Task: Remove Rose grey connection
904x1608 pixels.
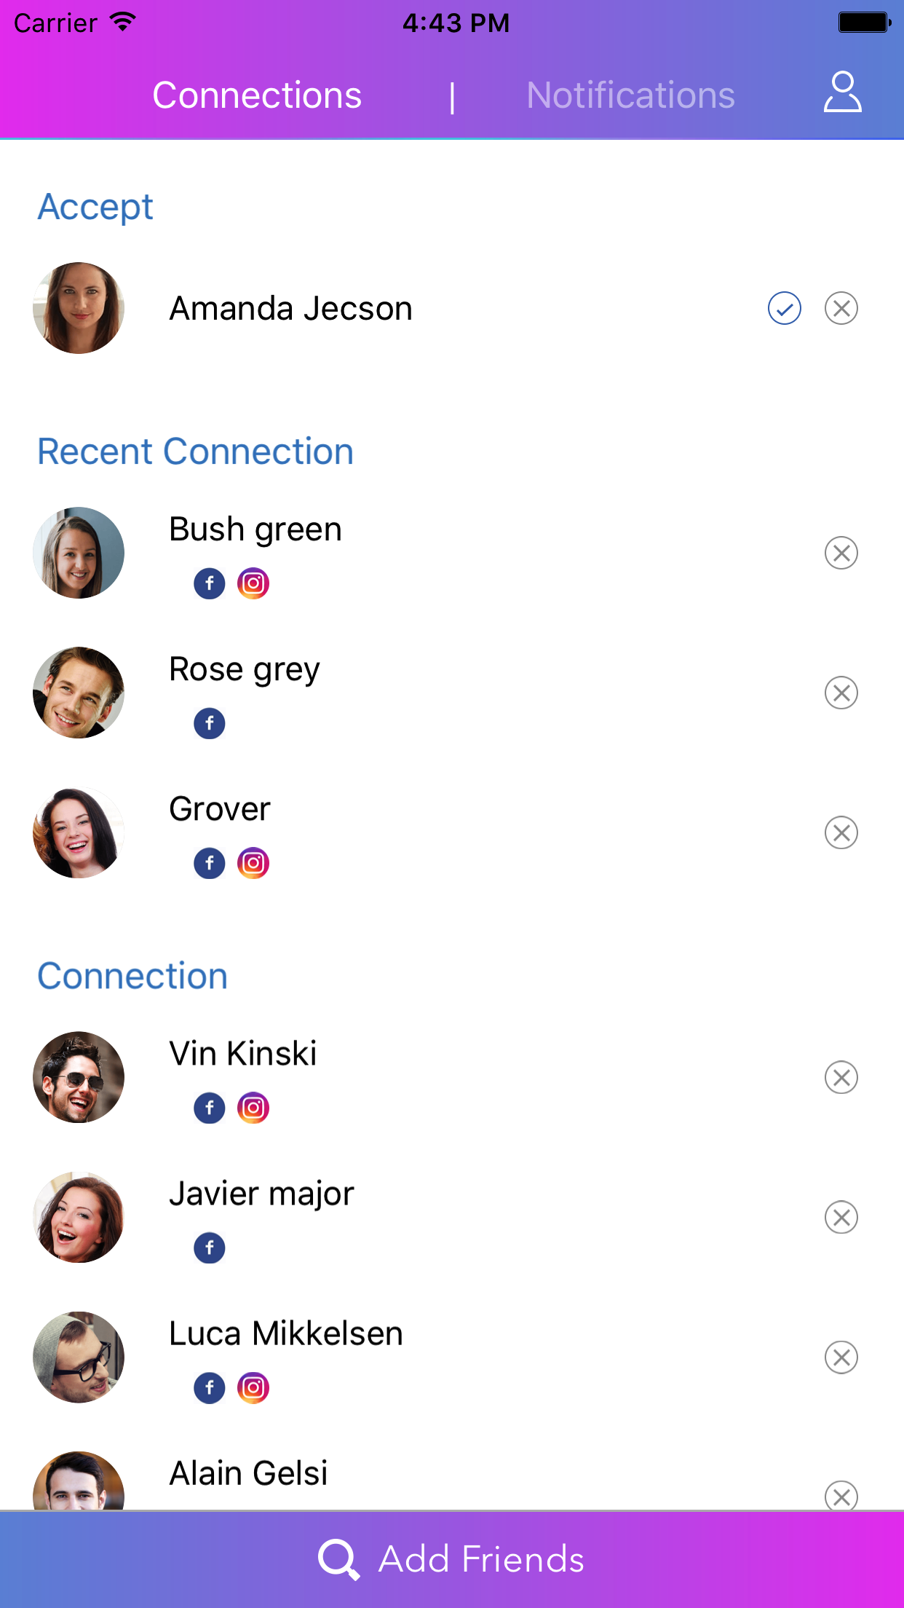Action: [x=841, y=693]
